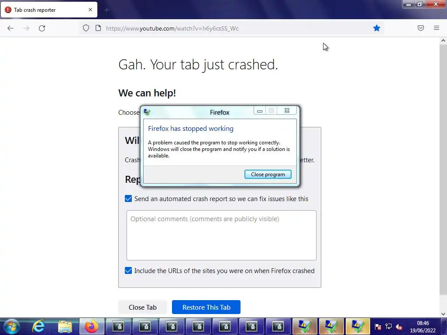This screenshot has width=447, height=335.
Task: Close the Tab crash reporter tab with its X
Action: [x=90, y=10]
